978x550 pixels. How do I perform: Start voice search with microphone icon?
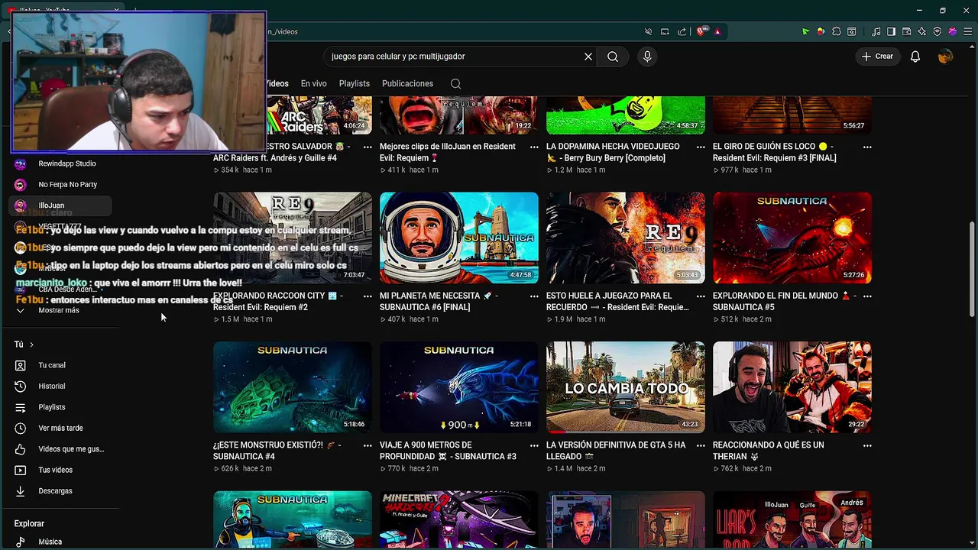(647, 57)
